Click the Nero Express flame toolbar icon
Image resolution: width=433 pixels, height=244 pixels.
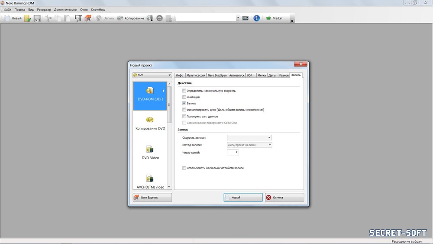88,18
